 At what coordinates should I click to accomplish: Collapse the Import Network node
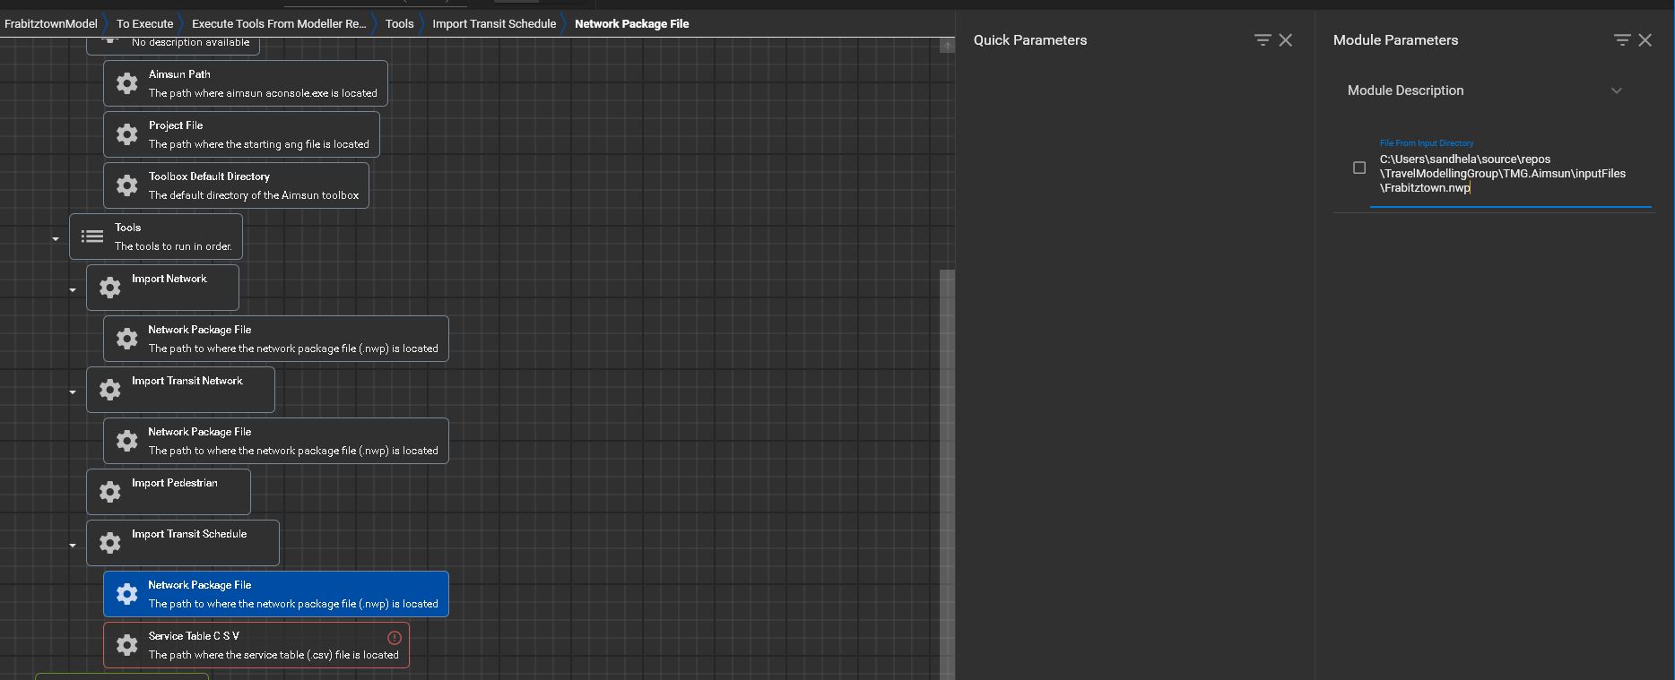coord(73,290)
